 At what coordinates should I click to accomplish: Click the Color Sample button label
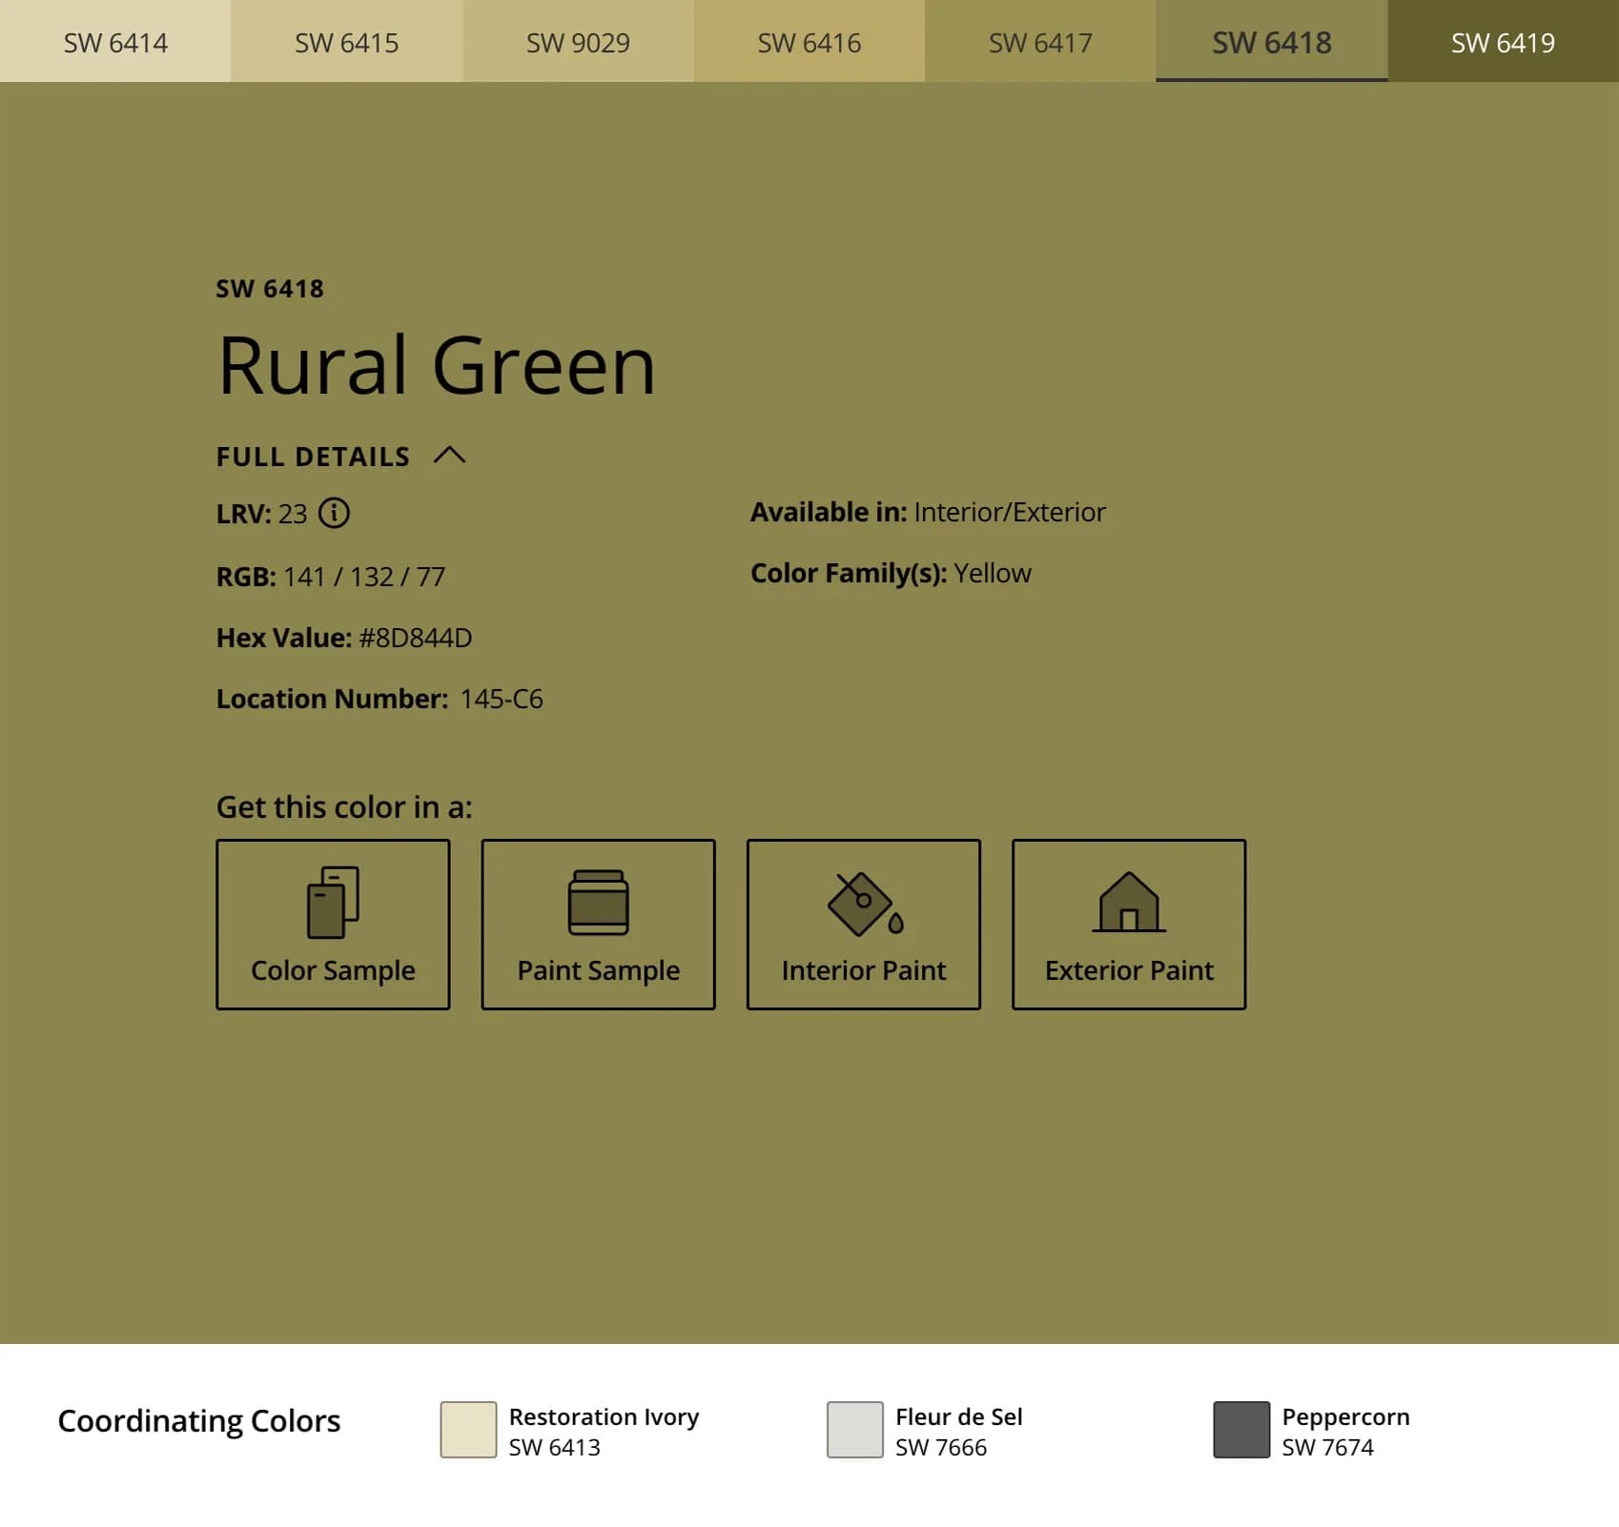coord(333,970)
